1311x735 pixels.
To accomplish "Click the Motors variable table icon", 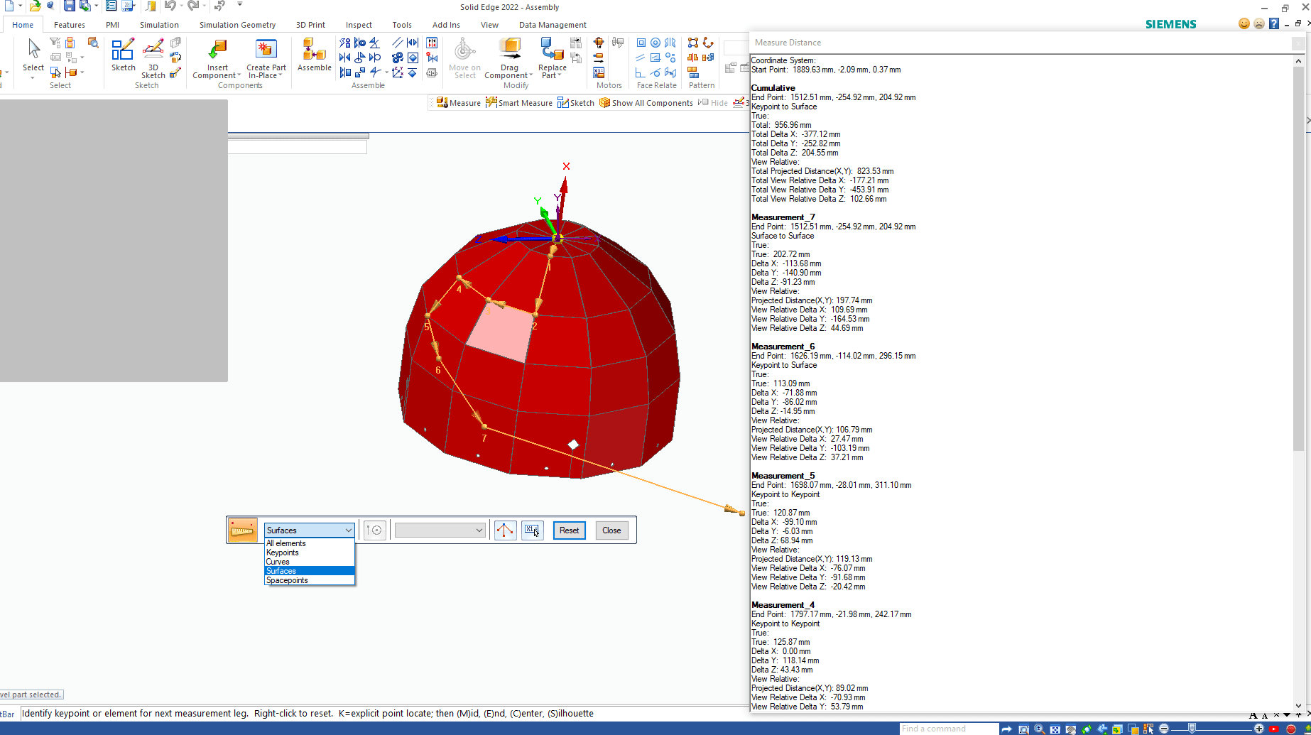I will coord(599,72).
